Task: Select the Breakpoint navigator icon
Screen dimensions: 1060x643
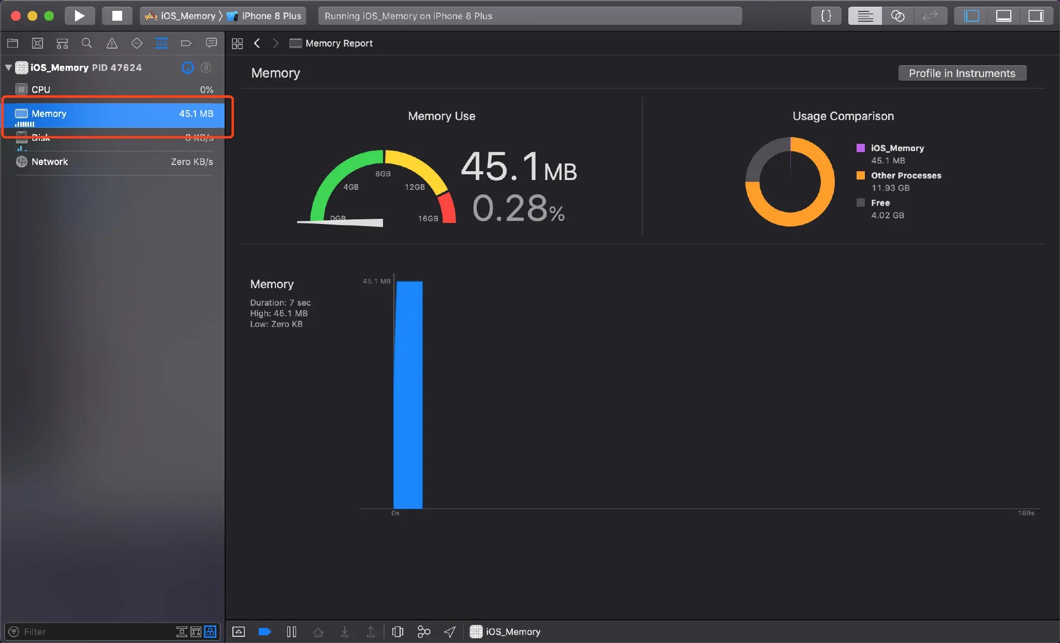Action: coord(186,43)
